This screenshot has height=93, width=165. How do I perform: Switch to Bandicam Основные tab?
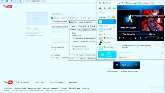73,30
